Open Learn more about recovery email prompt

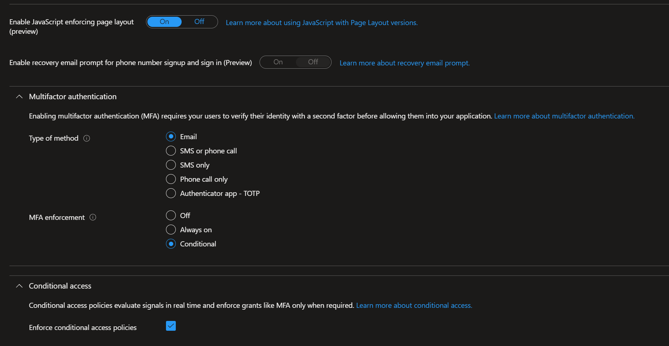click(405, 63)
